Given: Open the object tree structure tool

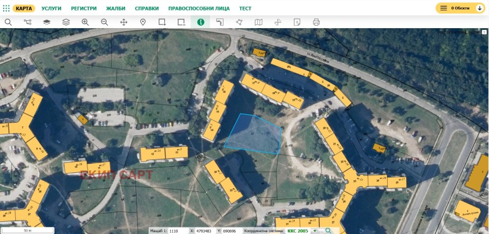Looking at the screenshot, I should pos(28,22).
